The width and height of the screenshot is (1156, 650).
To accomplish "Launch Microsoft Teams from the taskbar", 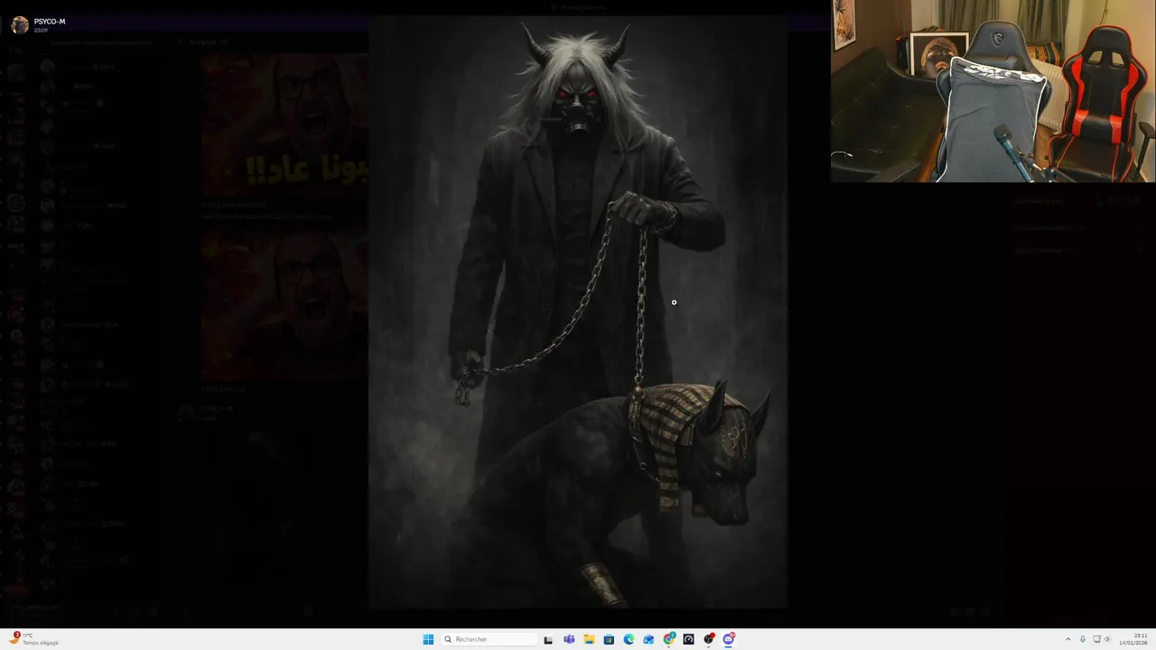I will pyautogui.click(x=569, y=639).
